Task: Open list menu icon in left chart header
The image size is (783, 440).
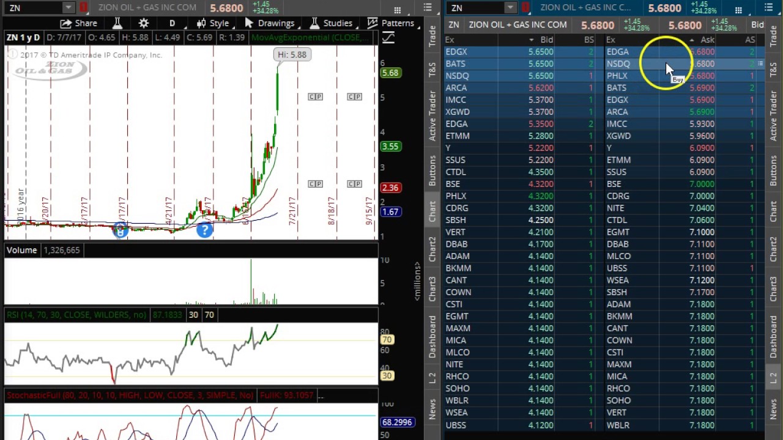Action: pos(428,8)
